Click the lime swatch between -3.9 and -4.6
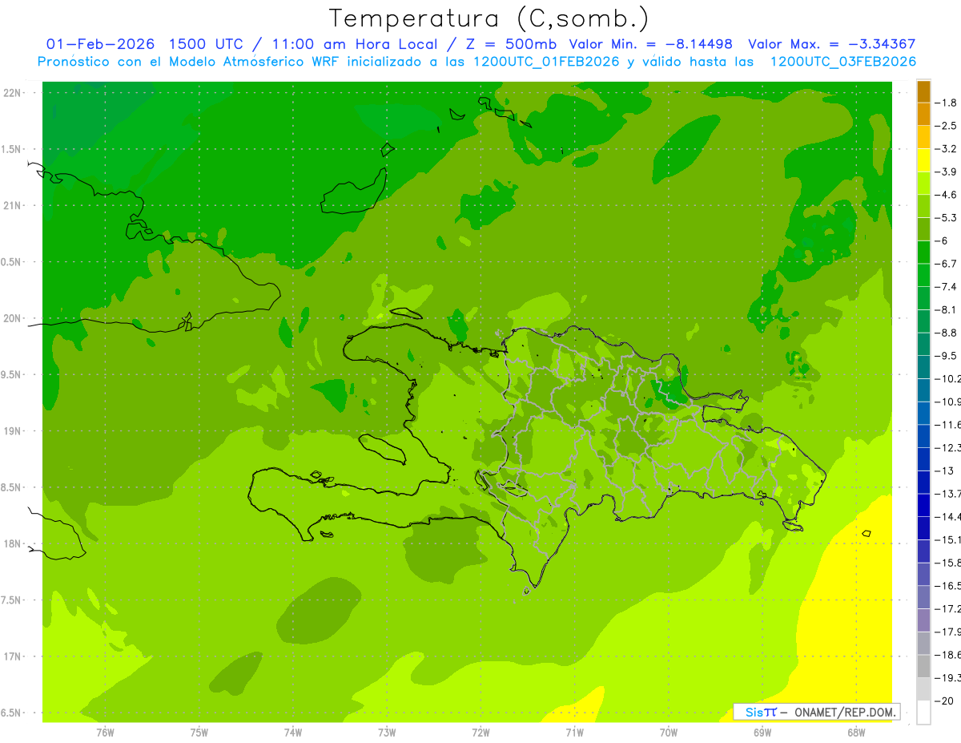This screenshot has height=743, width=961. pyautogui.click(x=923, y=184)
